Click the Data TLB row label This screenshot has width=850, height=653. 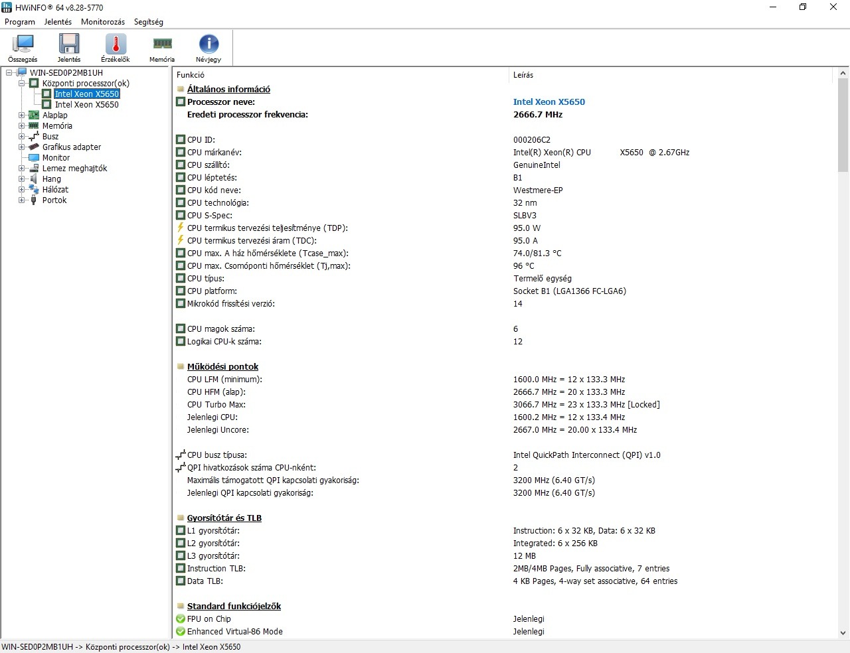coord(205,581)
